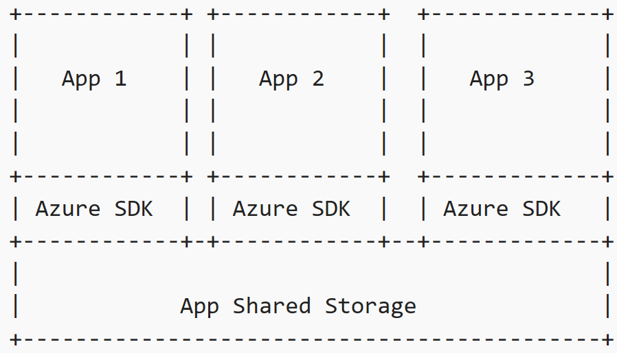Click the top-left plus corner of App 2 box
Screen dimensions: 617x353
(x=213, y=13)
